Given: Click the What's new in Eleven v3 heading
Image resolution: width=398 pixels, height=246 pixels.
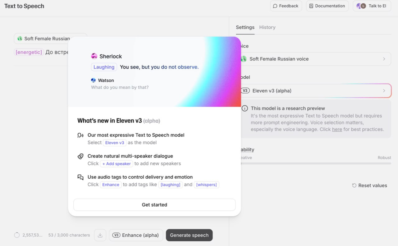Looking at the screenshot, I should (119, 121).
